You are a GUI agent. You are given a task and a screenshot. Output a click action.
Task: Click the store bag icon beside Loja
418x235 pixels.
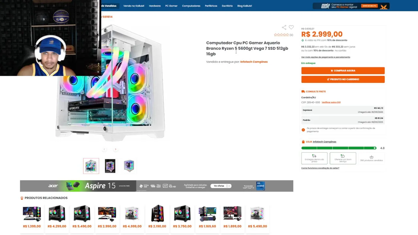[303, 142]
